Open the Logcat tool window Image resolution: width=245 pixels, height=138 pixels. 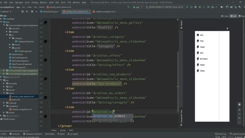pyautogui.click(x=73, y=134)
